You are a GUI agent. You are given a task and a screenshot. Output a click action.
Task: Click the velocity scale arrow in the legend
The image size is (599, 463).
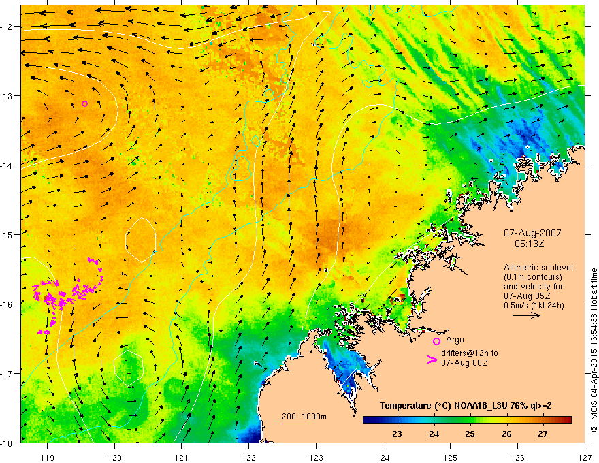[526, 315]
